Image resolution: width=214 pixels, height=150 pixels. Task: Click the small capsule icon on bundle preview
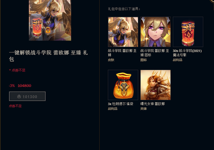click(x=37, y=28)
